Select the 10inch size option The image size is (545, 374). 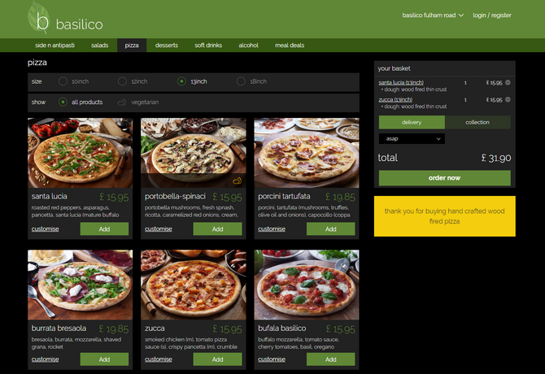click(x=63, y=81)
